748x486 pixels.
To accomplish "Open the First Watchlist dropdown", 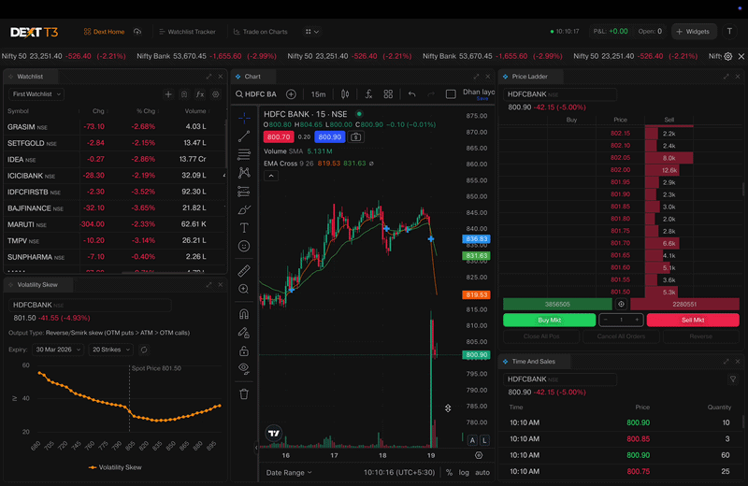I will (x=36, y=94).
